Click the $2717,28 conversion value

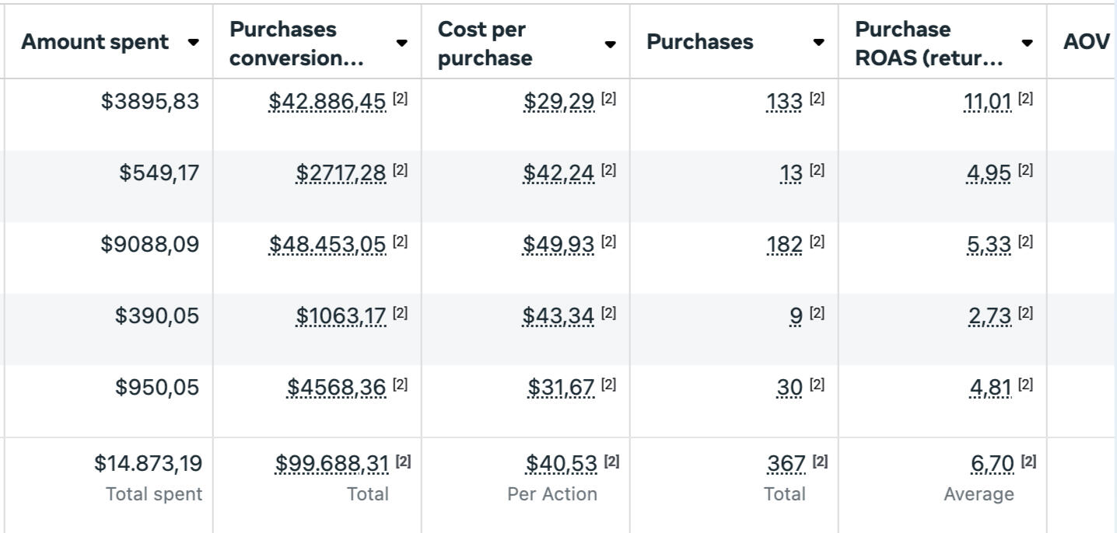341,172
